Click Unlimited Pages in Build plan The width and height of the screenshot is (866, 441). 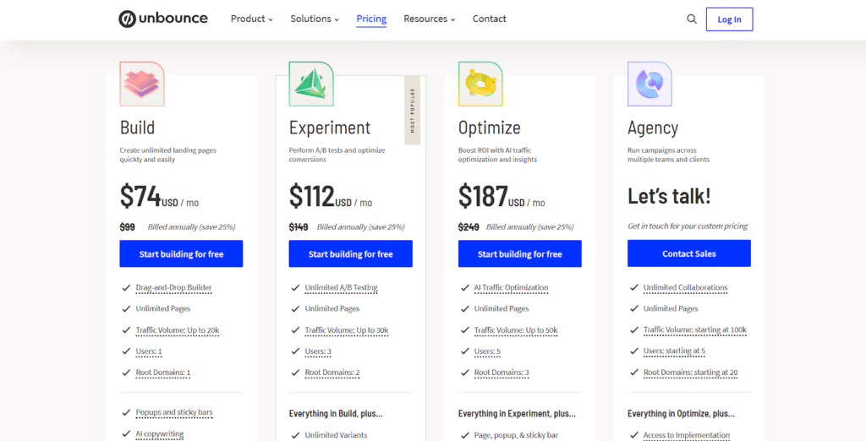(x=163, y=308)
